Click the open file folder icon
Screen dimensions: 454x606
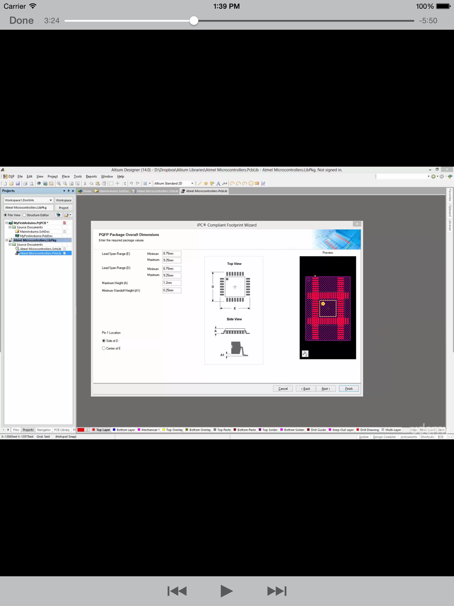11,184
